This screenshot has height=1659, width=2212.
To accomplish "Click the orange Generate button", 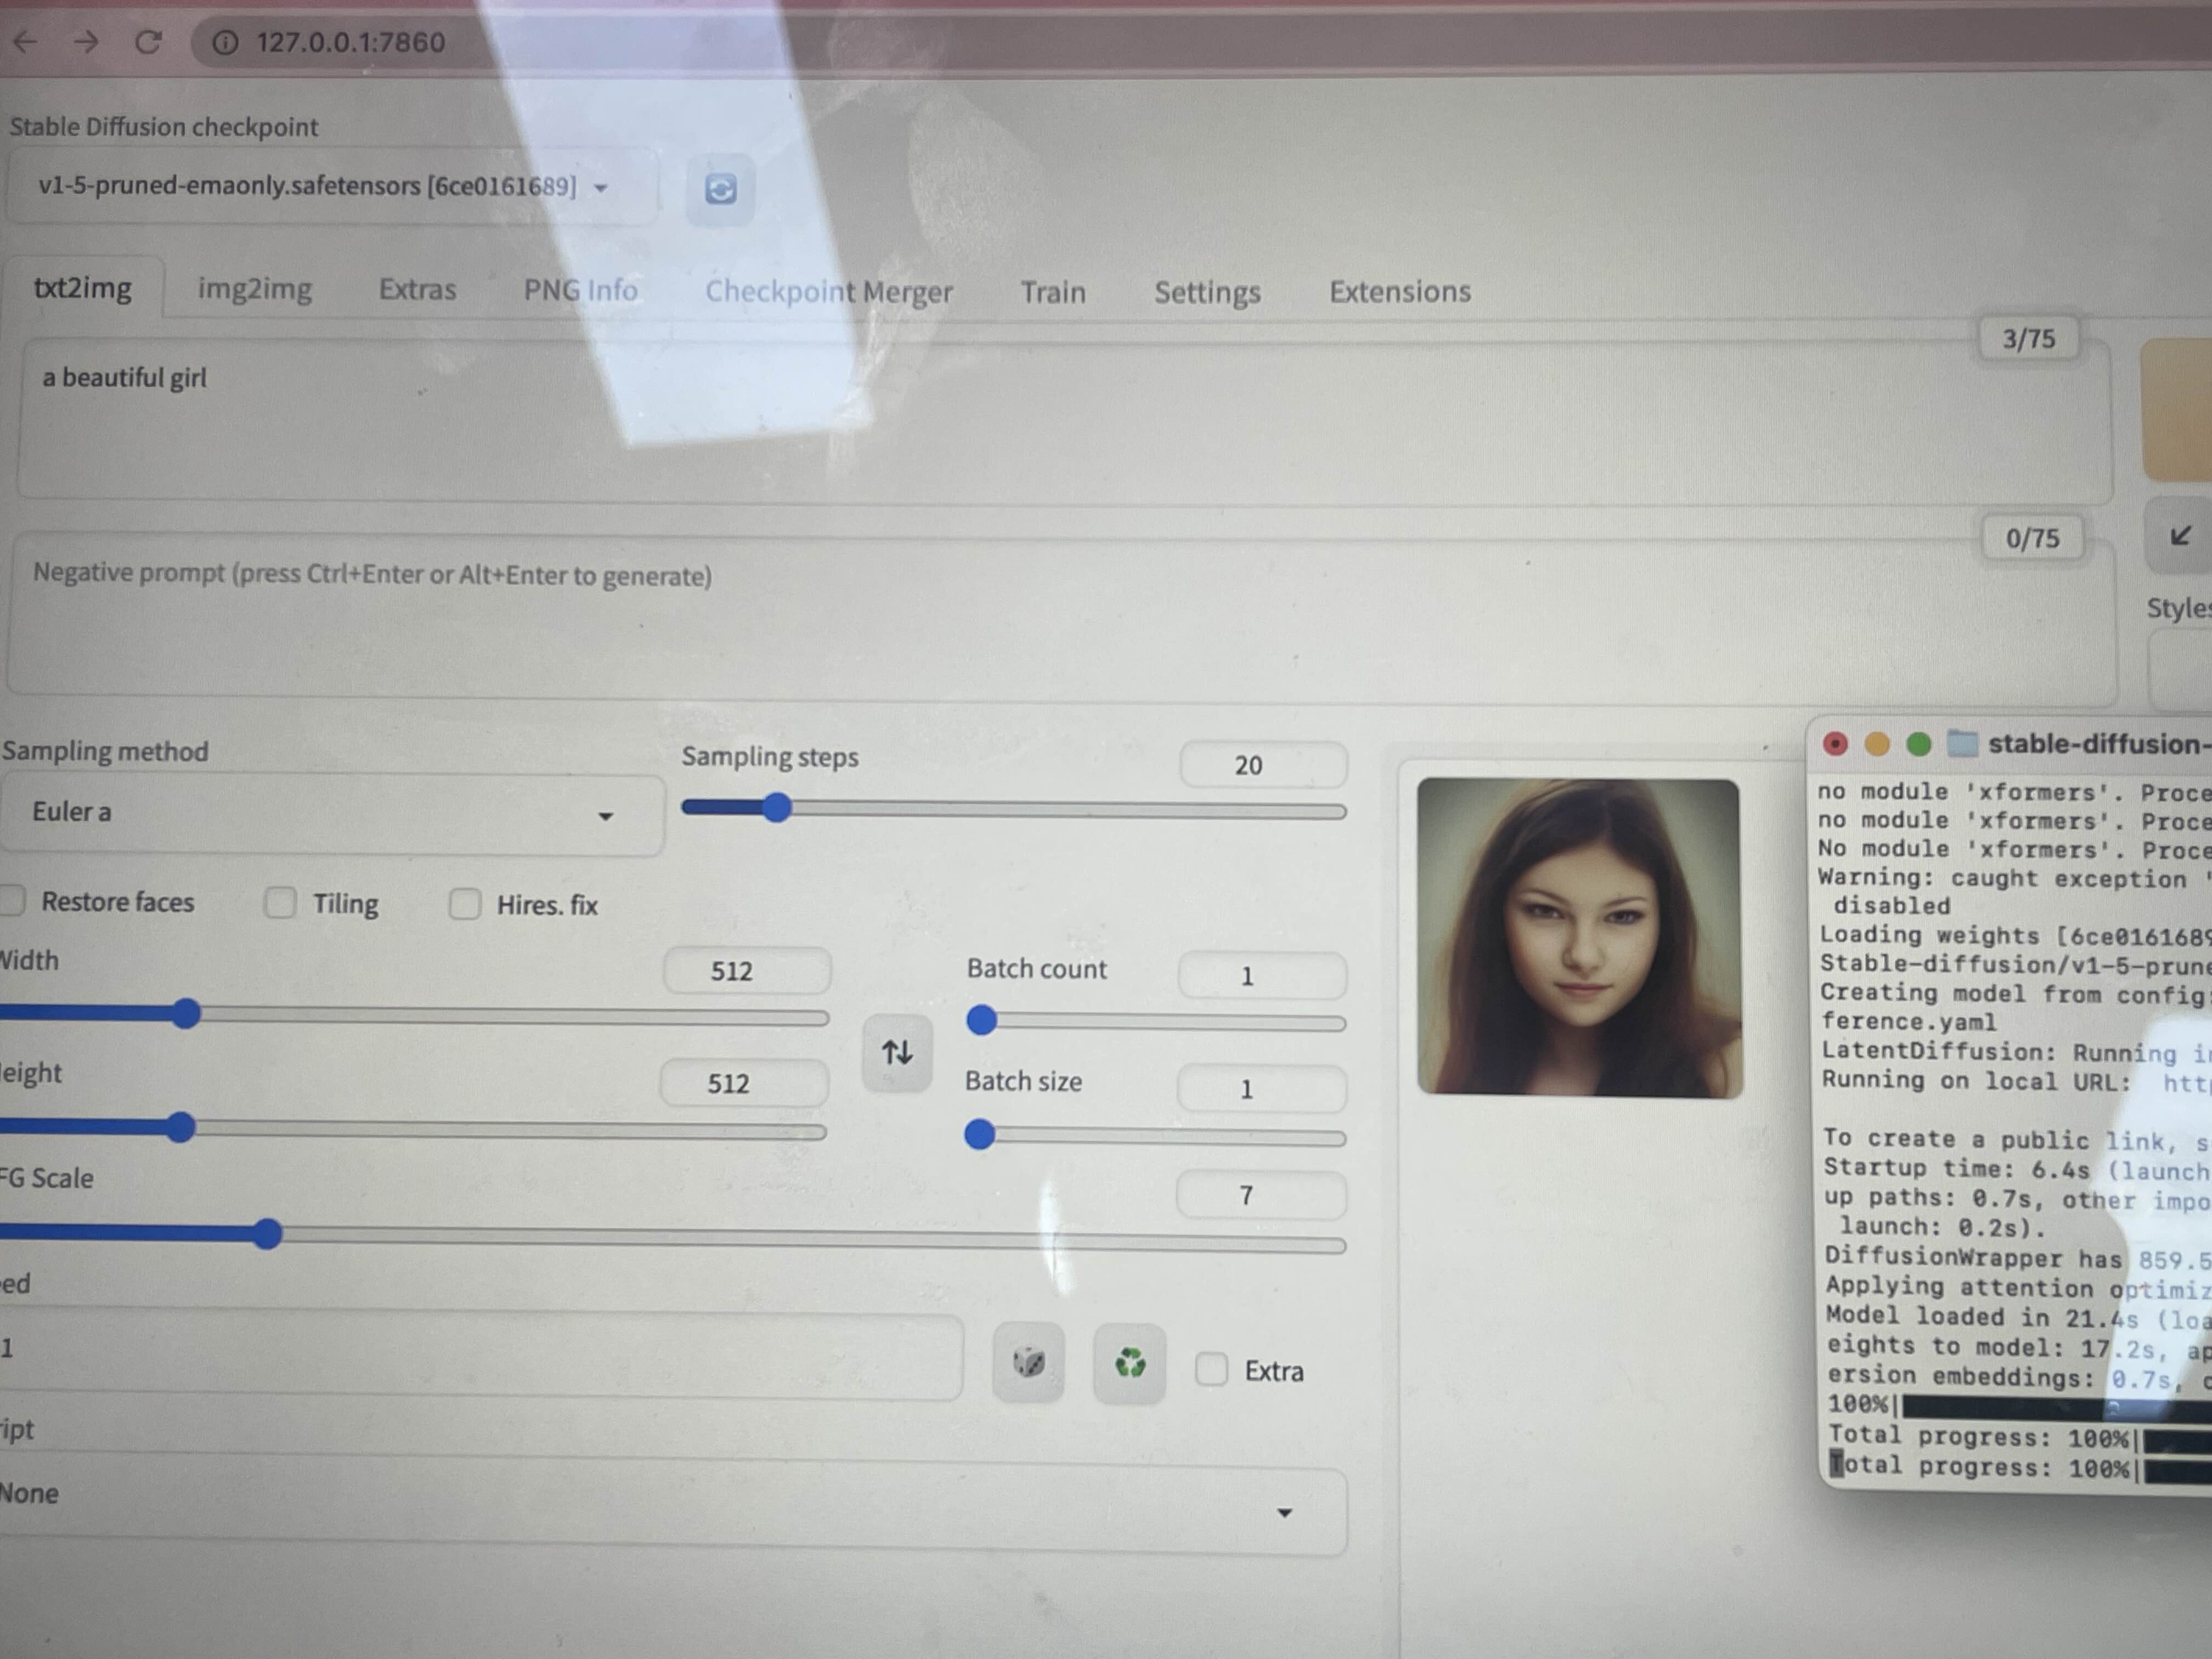I will pyautogui.click(x=2178, y=410).
